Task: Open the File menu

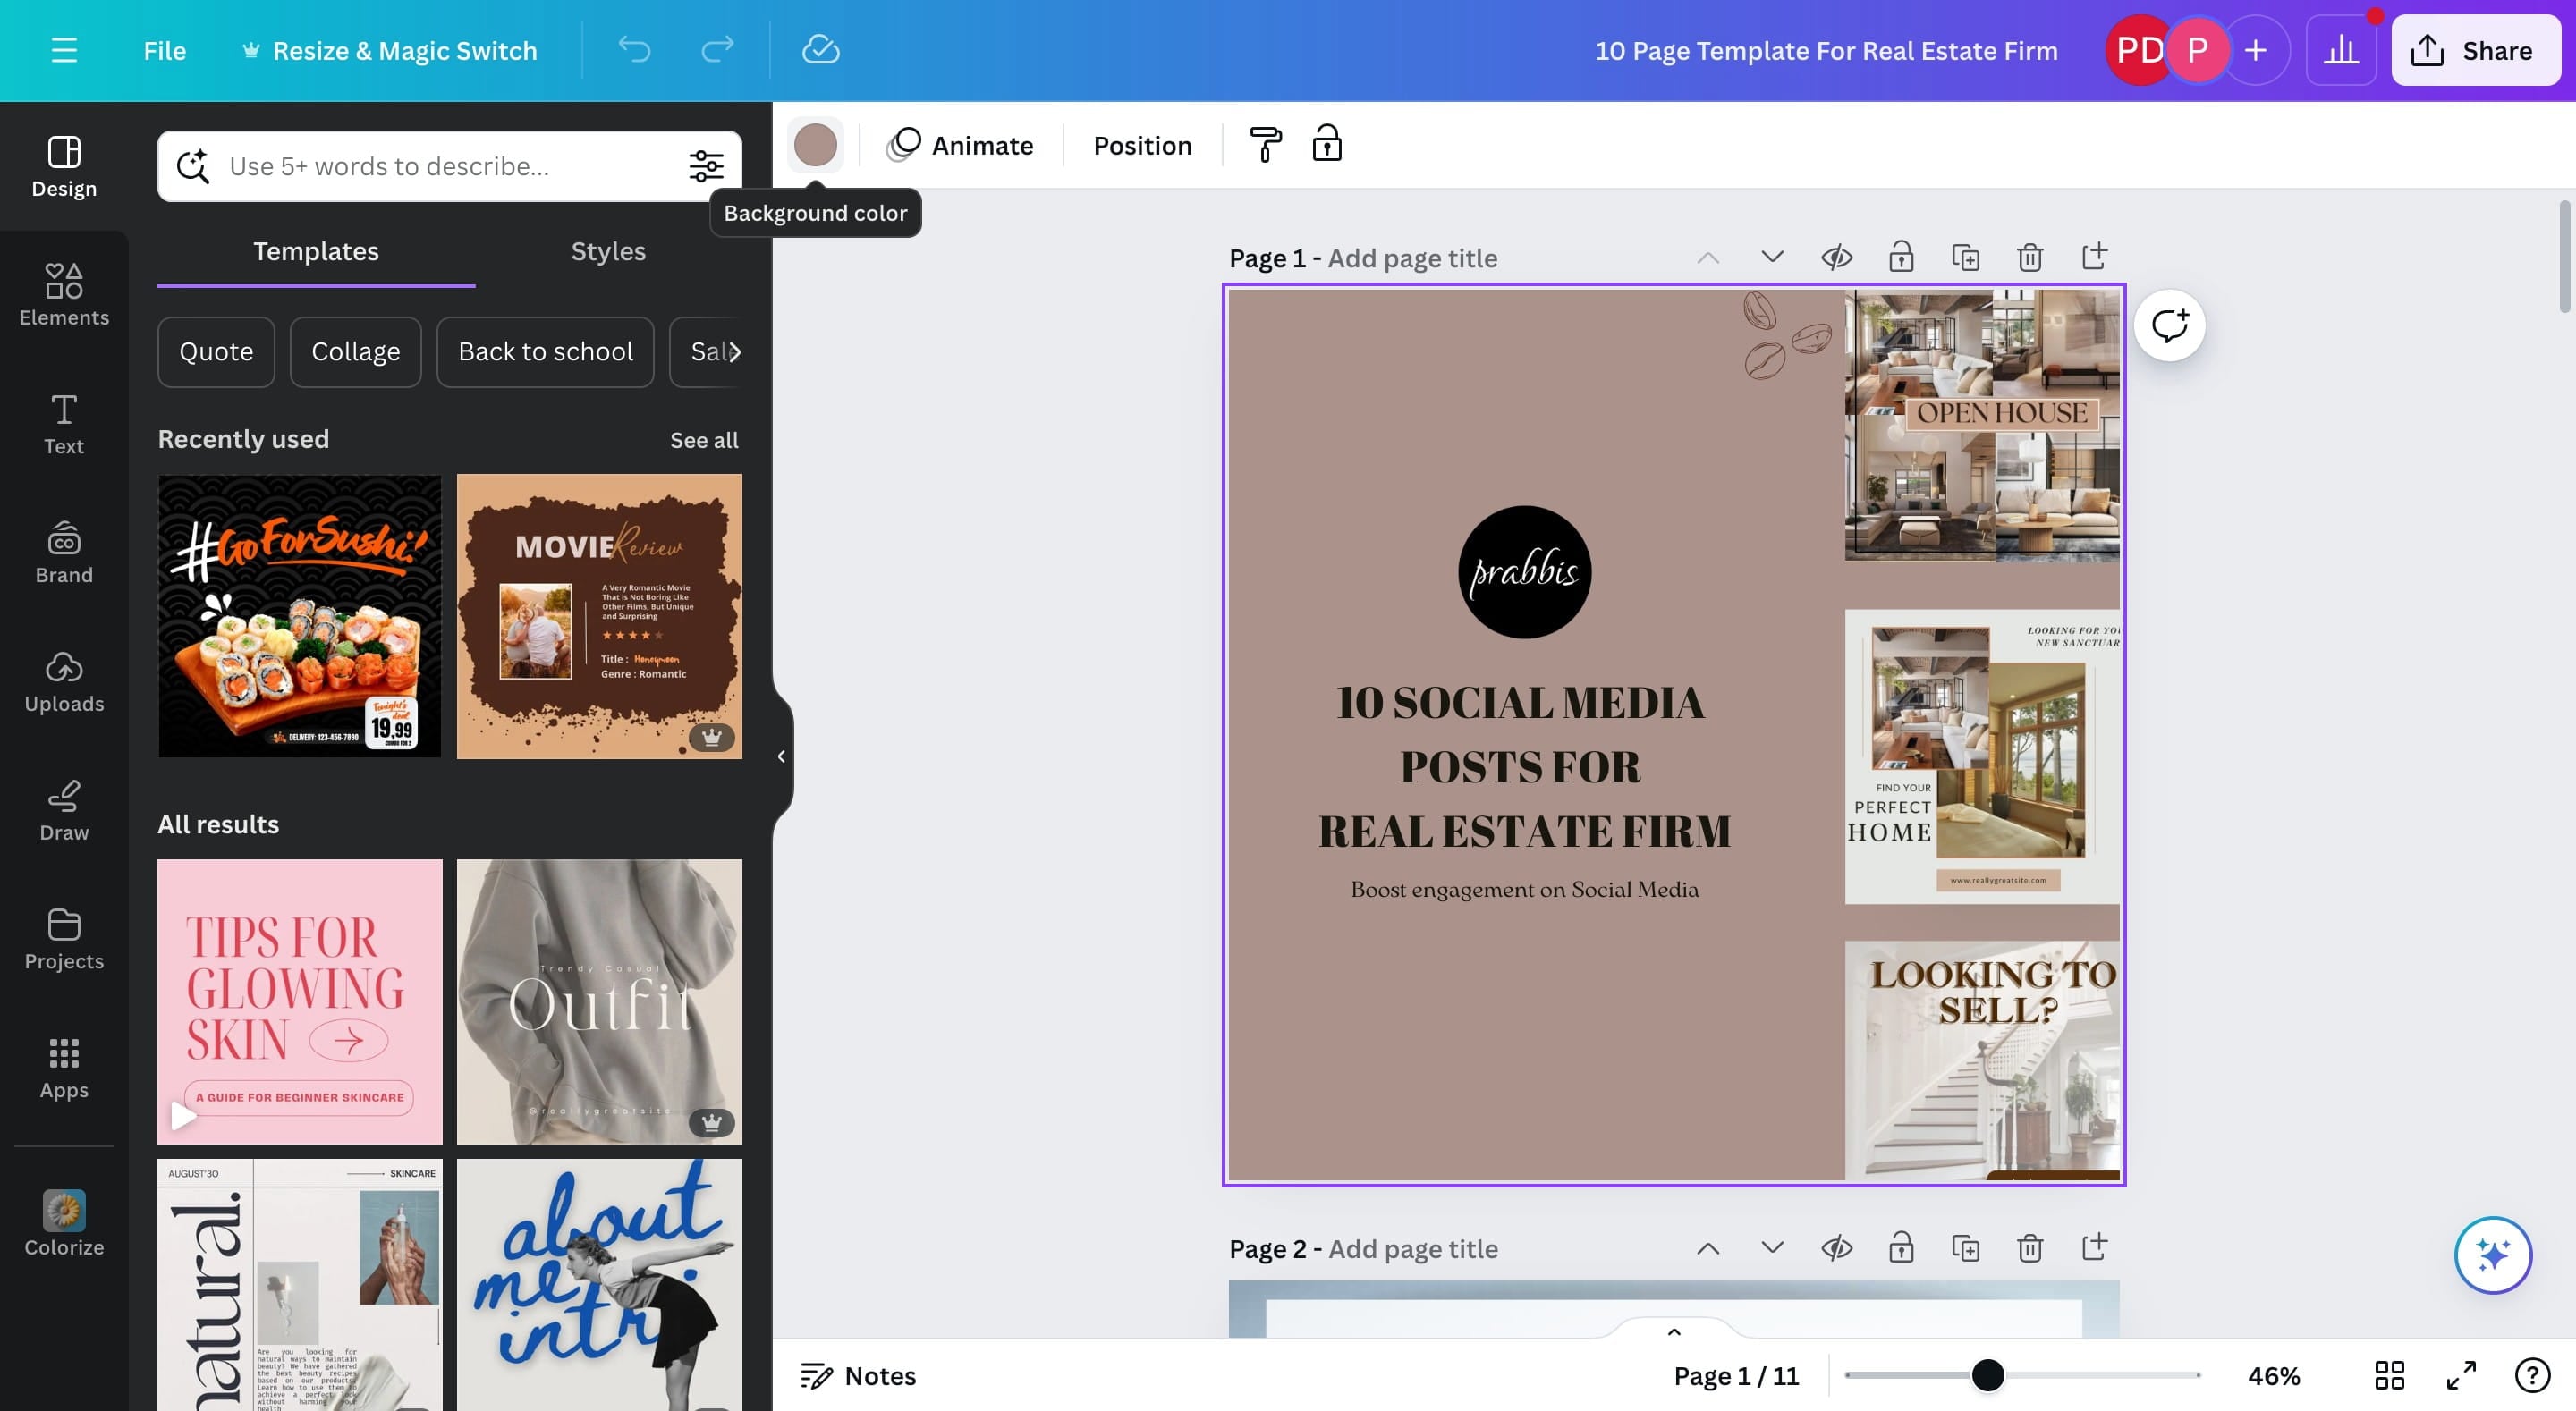Action: click(164, 50)
